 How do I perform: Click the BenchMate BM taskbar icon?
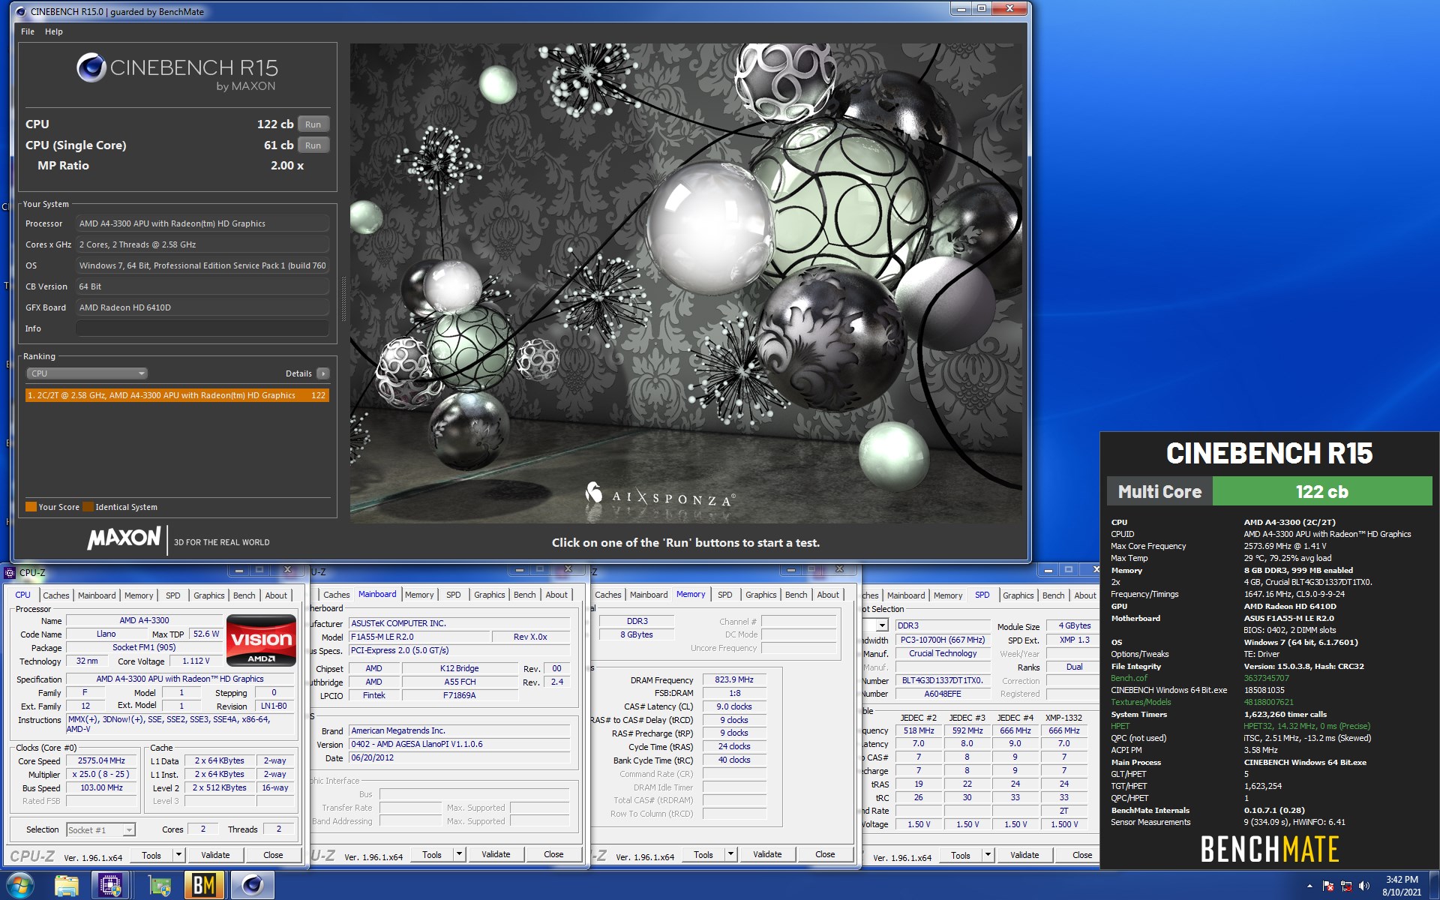pos(204,886)
